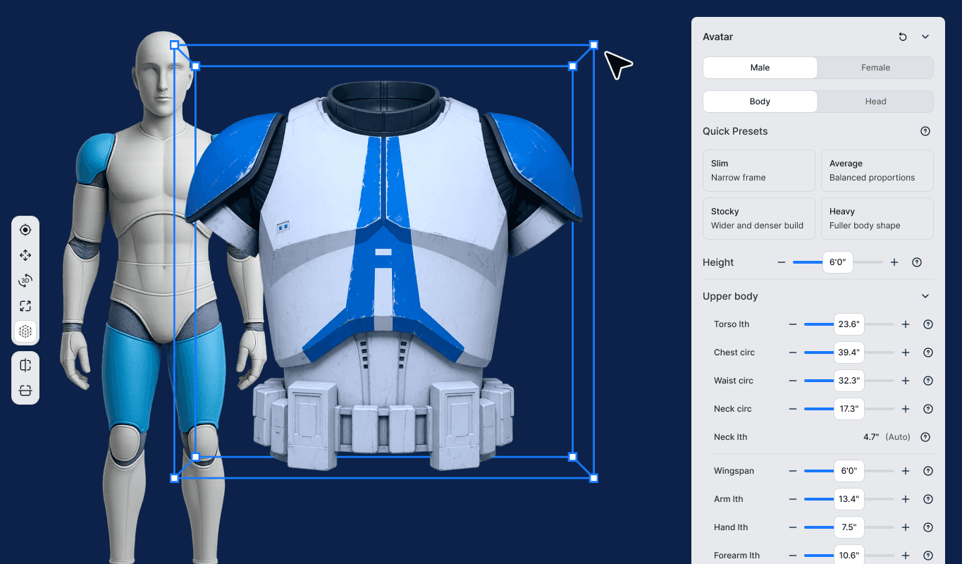Click the Chest circ slider handle 39.4"
Image resolution: width=962 pixels, height=564 pixels.
[849, 352]
